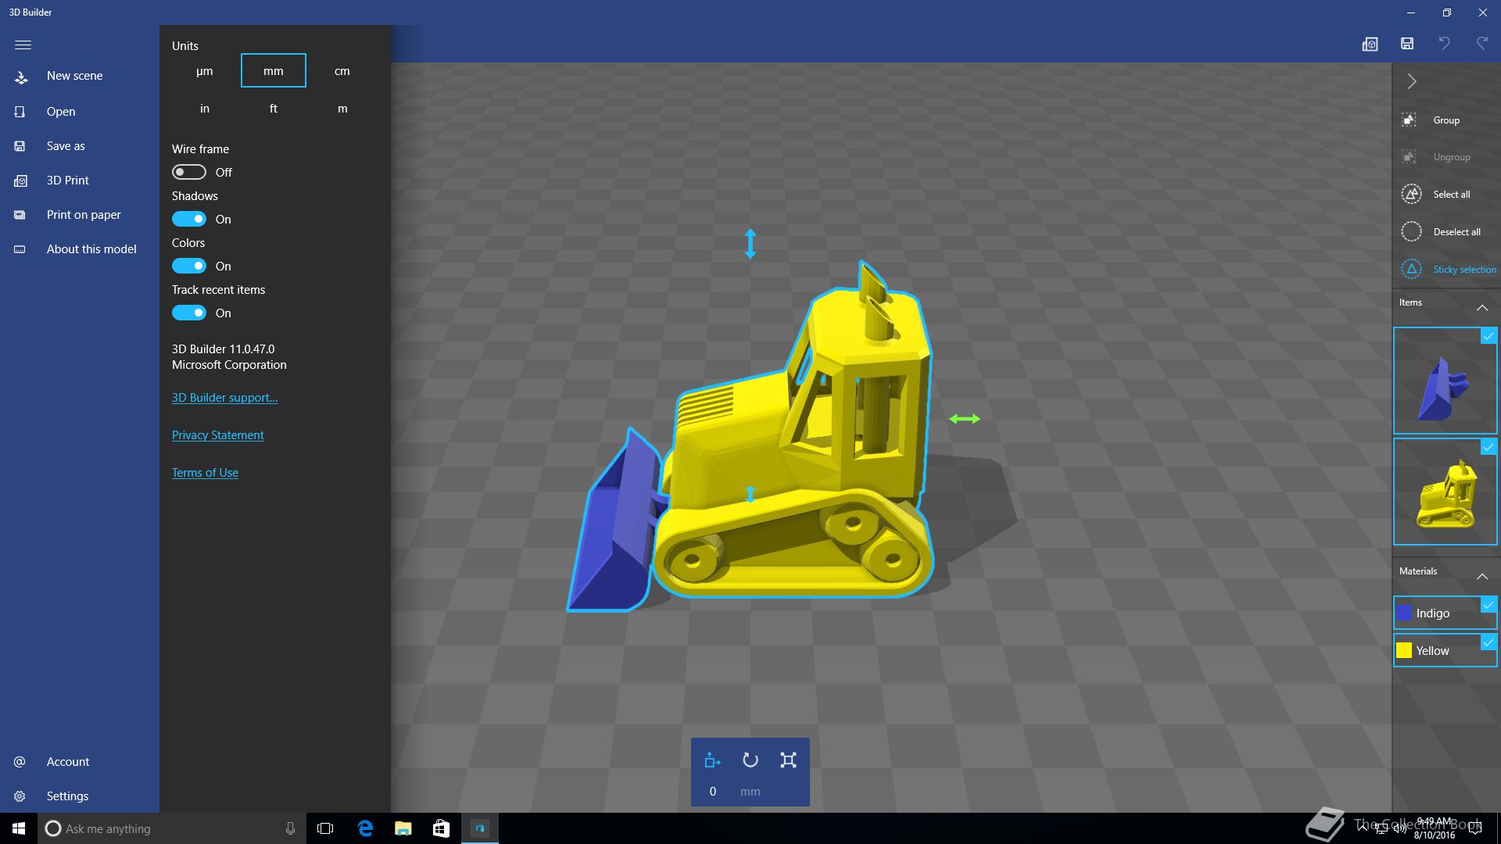Open Task View on the taskbar
1501x844 pixels.
tap(325, 828)
